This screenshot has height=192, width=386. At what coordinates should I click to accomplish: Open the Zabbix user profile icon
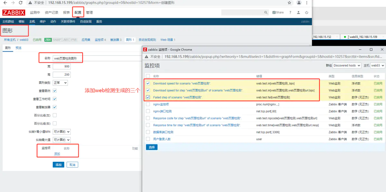tap(299, 13)
